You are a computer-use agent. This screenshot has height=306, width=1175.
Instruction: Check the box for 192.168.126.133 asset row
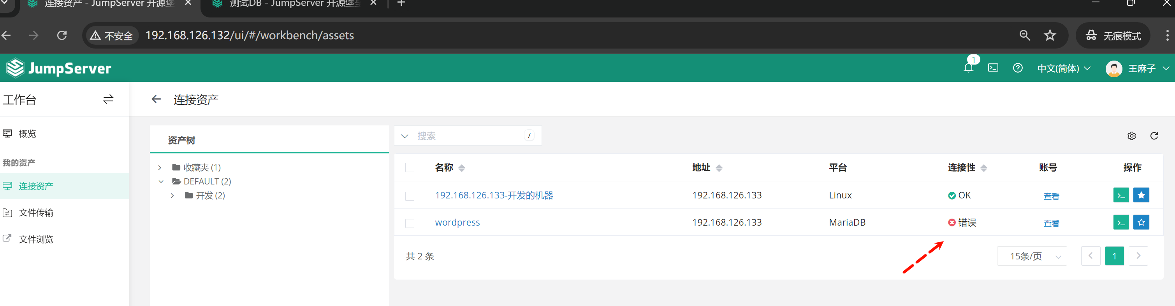(x=410, y=196)
